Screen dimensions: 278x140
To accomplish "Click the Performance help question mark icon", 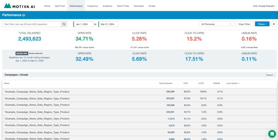I will 23,15.
